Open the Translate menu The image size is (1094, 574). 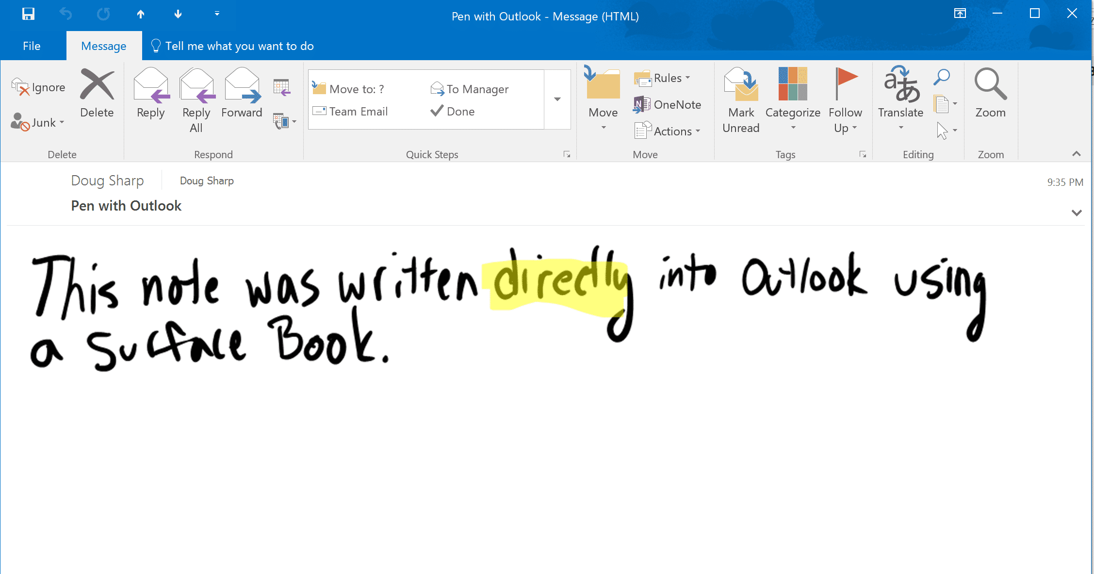(900, 98)
